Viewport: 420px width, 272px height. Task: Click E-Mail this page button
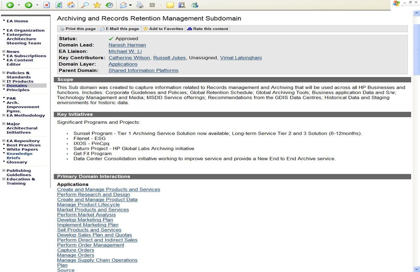point(119,29)
